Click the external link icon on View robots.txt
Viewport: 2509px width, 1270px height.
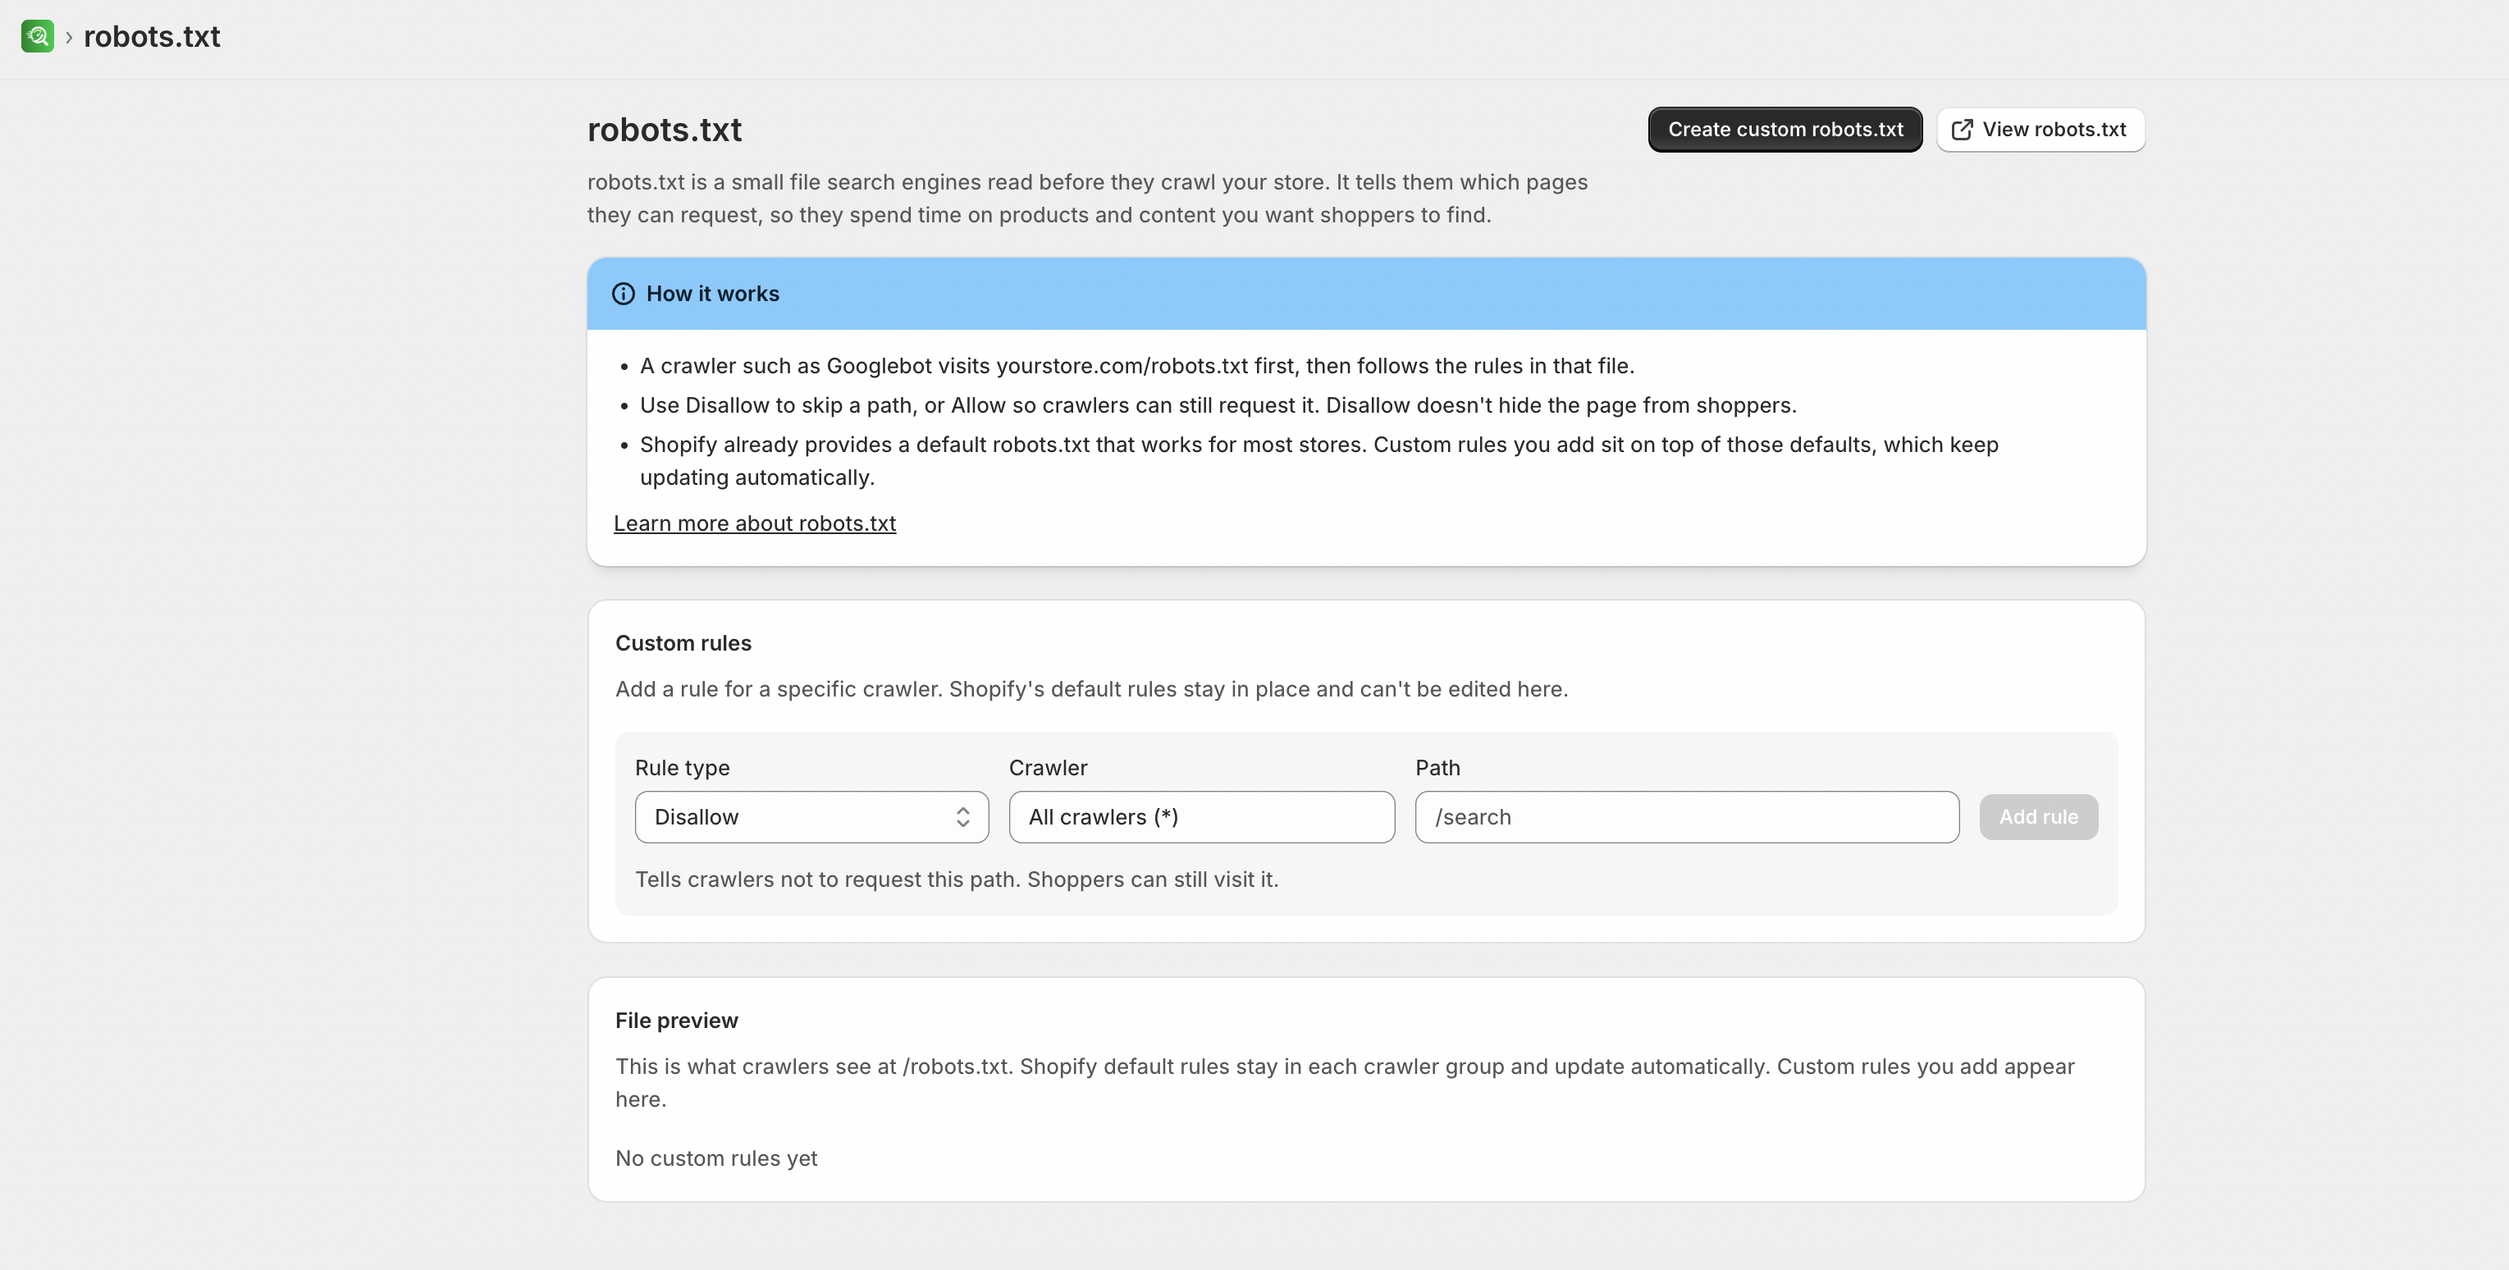[1963, 130]
